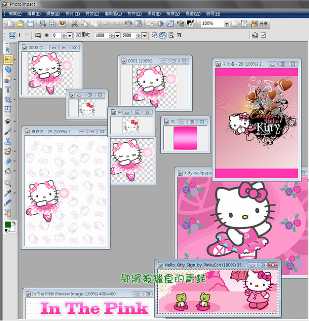Select the Paintbrush tool
The image size is (309, 321).
click(8, 131)
